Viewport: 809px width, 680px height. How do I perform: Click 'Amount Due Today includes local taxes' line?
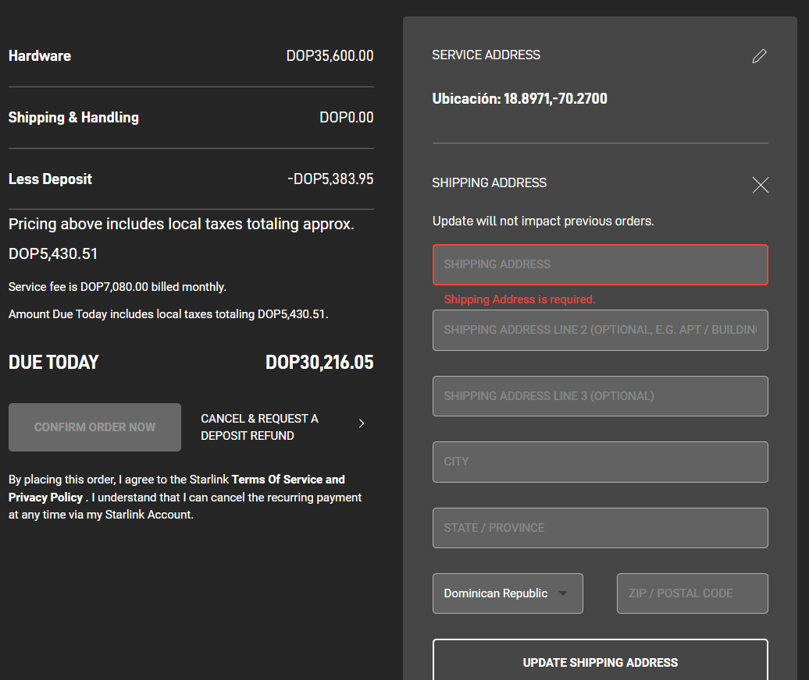tap(168, 314)
